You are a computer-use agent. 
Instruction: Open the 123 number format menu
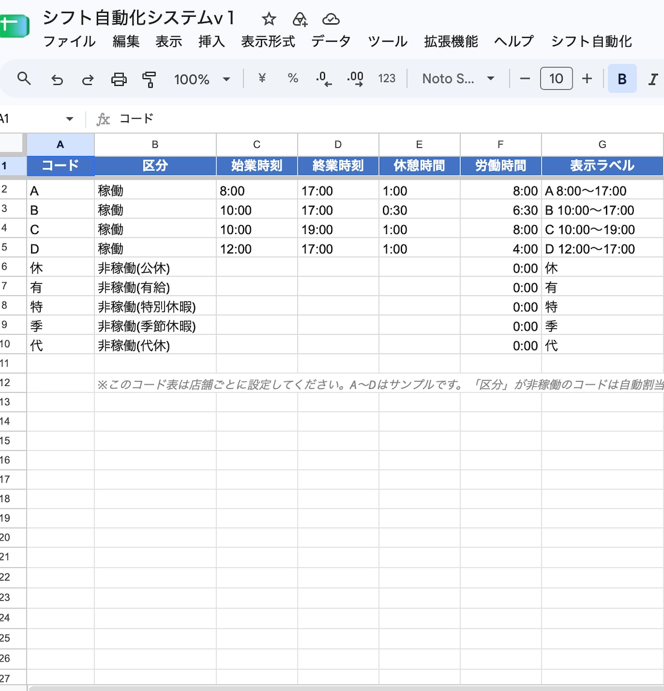(x=386, y=79)
